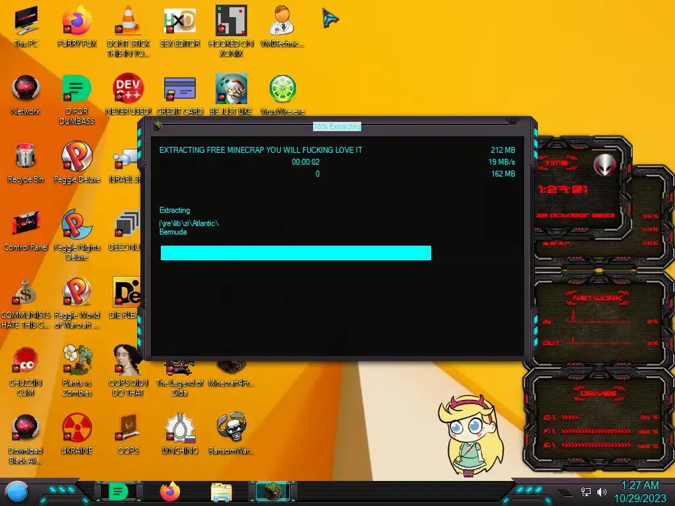This screenshot has height=506, width=675.
Task: Open the Firefox icon labeled FURRY FUX
Action: [76, 27]
